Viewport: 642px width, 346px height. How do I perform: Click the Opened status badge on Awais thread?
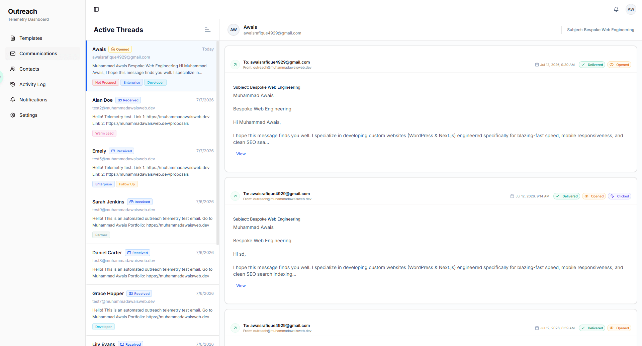tap(120, 49)
